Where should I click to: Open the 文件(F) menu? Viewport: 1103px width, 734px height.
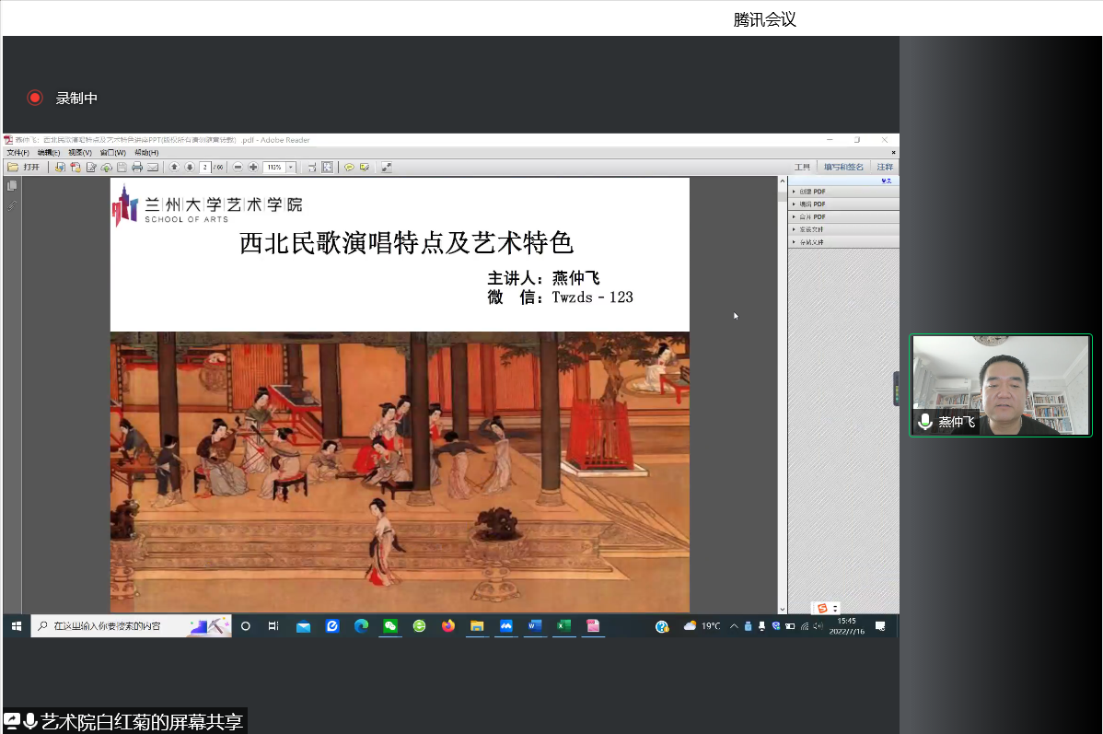(17, 153)
